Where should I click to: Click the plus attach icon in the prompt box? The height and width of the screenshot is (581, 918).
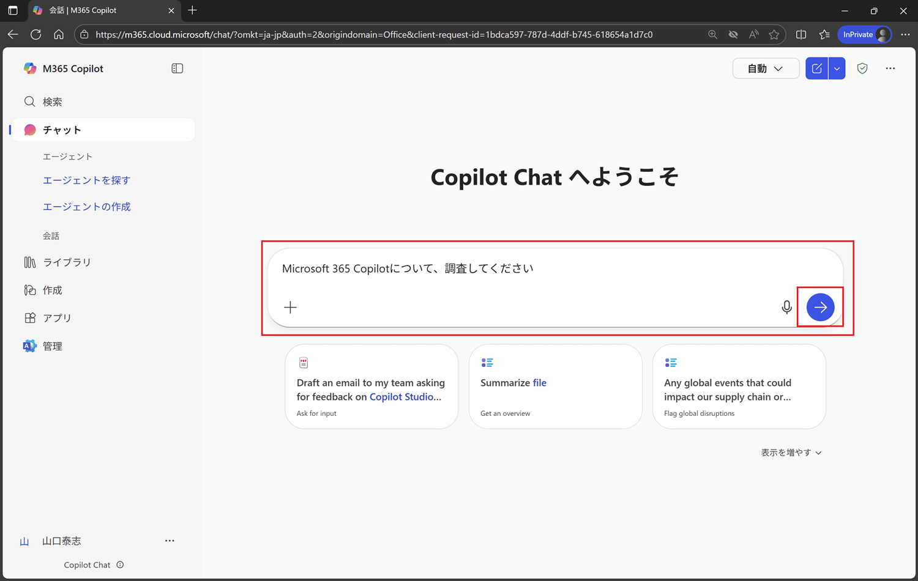pos(290,307)
